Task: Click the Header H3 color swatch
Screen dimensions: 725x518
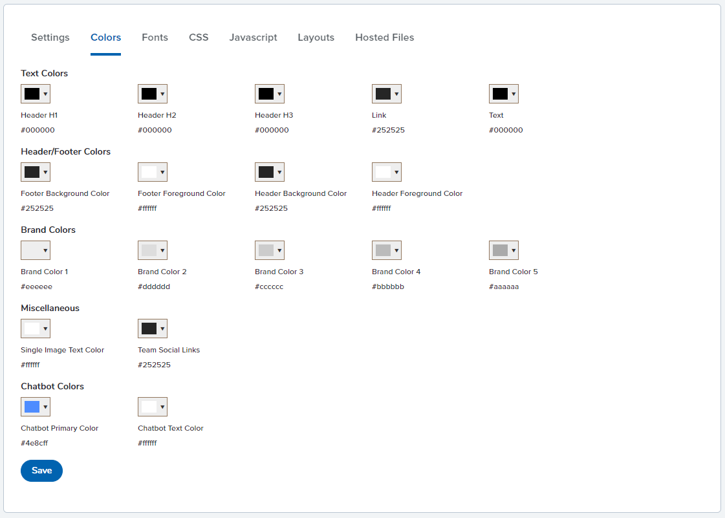Action: tap(270, 94)
